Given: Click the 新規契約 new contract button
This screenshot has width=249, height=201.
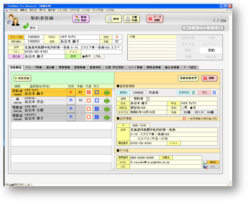Looking at the screenshot, I should 81,19.
